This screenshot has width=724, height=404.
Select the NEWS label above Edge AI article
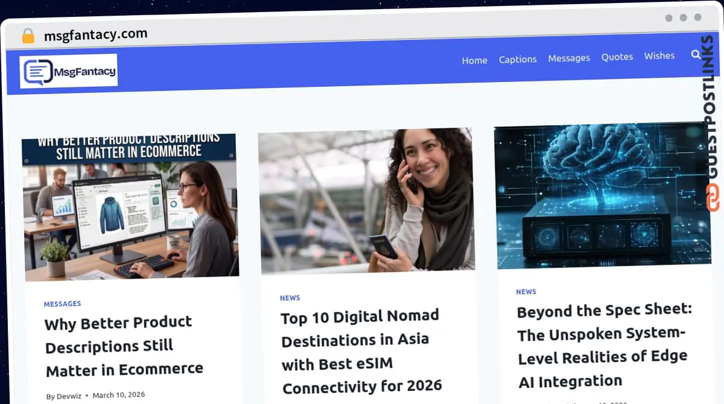tap(526, 292)
